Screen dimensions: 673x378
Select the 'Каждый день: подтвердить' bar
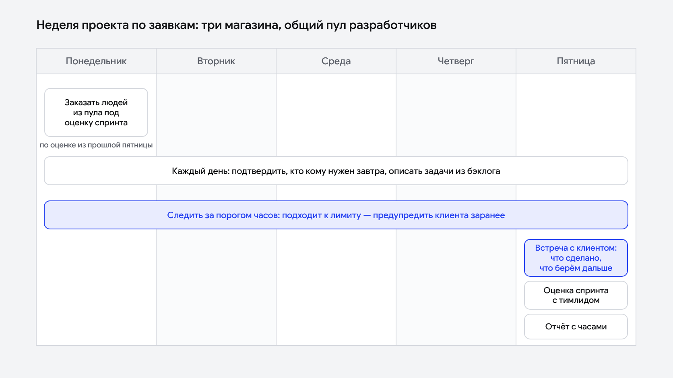point(336,171)
